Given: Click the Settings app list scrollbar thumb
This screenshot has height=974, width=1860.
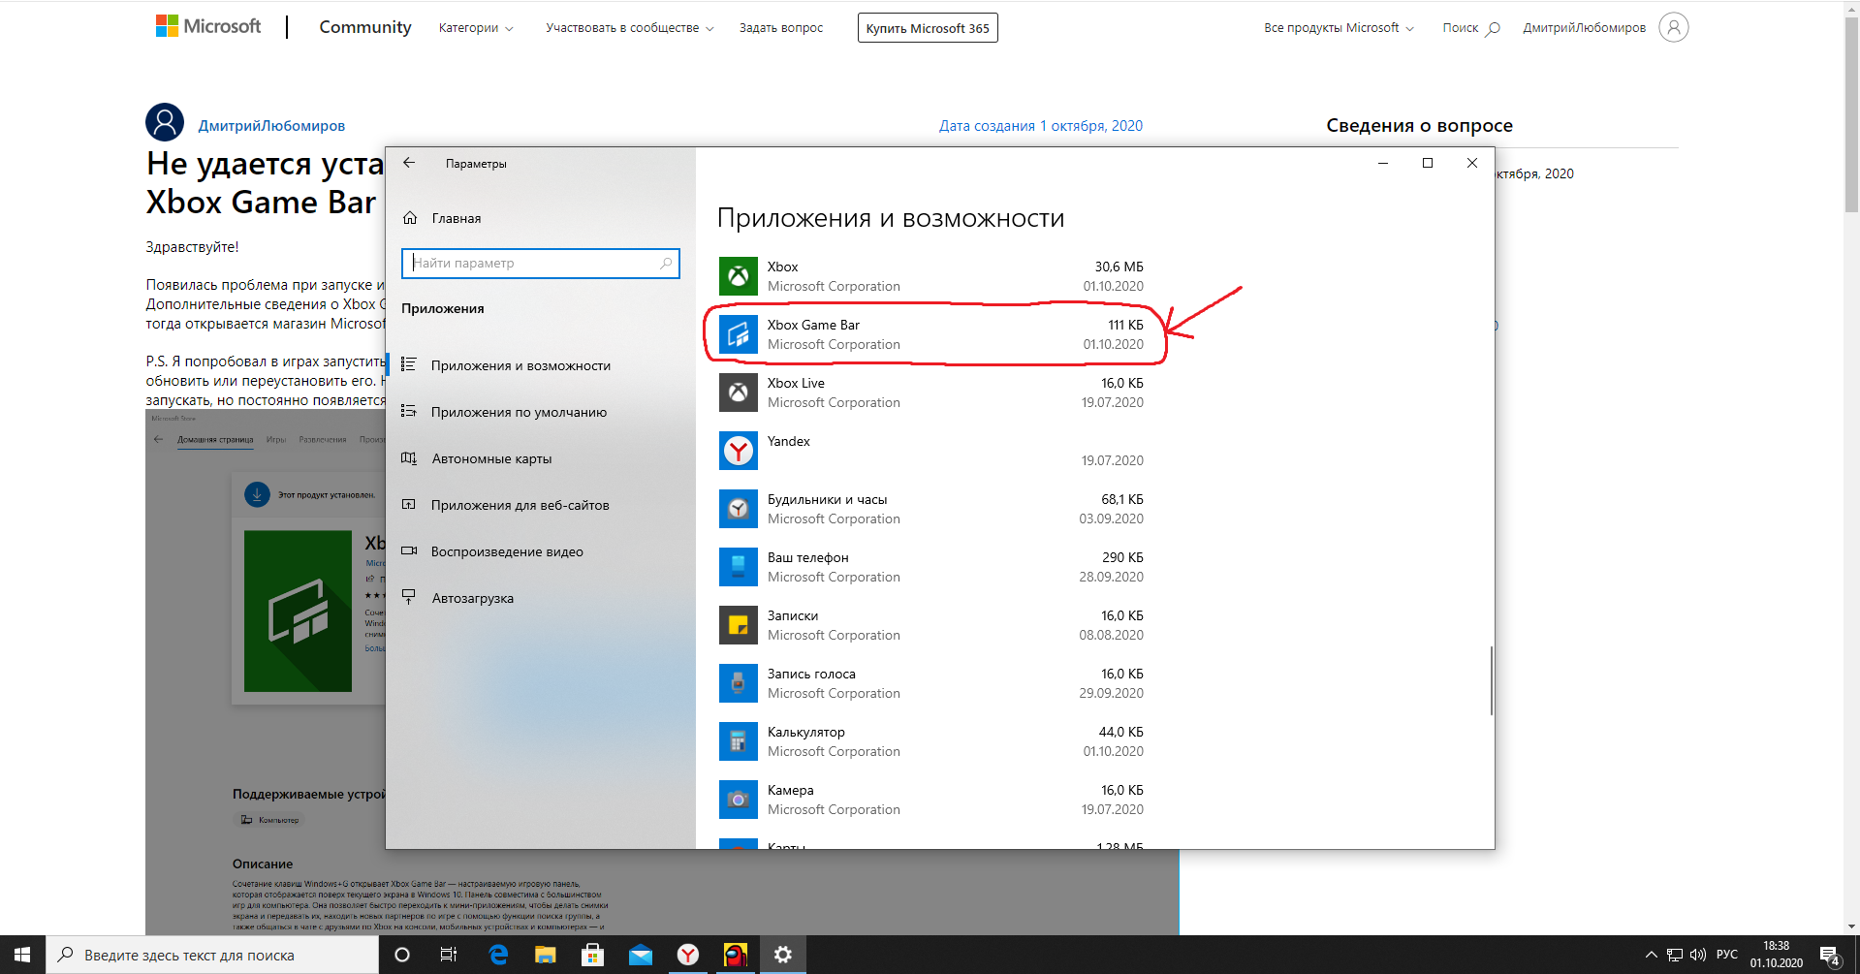Looking at the screenshot, I should point(1491,681).
